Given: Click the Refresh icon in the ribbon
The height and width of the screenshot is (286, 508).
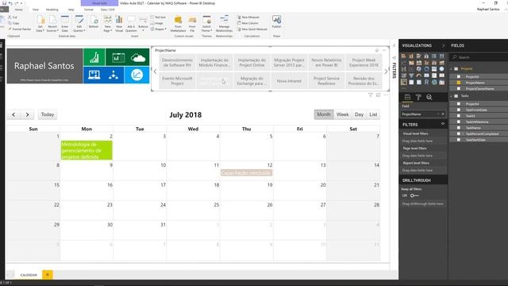Looking at the screenshot, I should coord(94,22).
